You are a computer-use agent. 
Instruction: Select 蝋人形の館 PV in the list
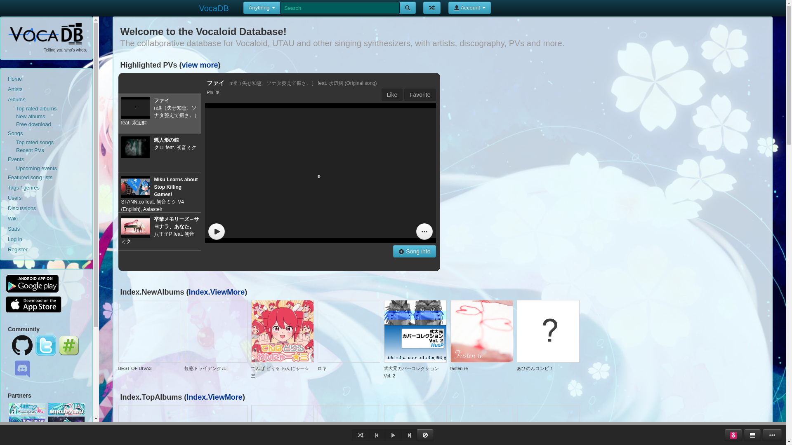tap(159, 153)
